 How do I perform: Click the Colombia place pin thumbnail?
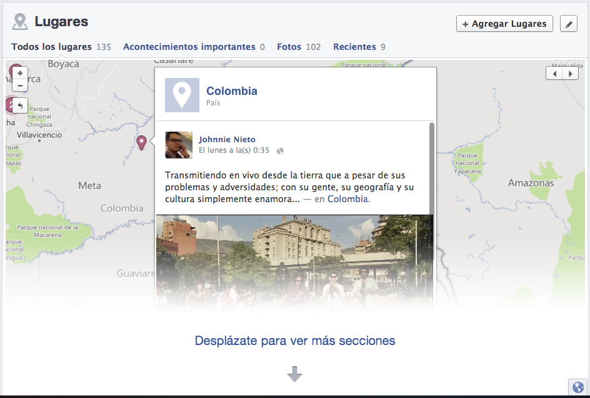coord(182,95)
